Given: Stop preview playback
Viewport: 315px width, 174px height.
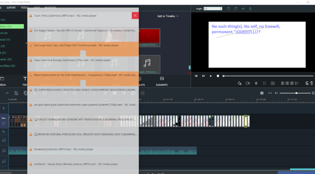Looking at the screenshot, I should pos(218,76).
